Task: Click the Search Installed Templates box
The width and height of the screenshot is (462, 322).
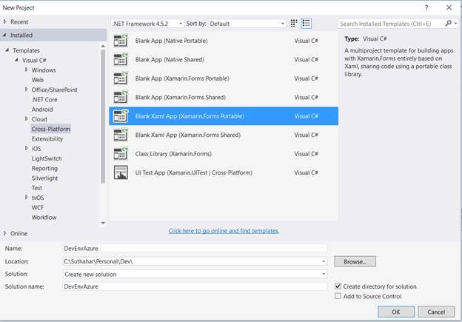Action: click(391, 24)
